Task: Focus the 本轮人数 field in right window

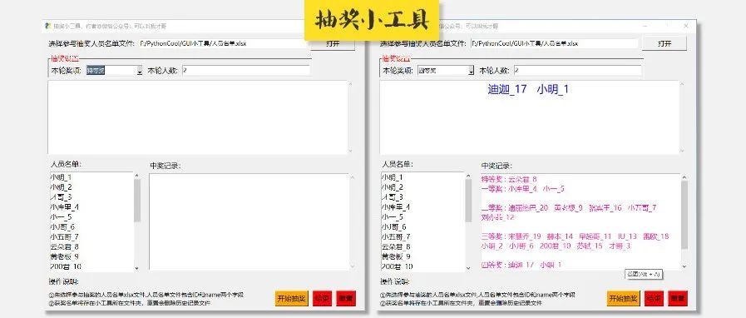Action: coord(577,71)
